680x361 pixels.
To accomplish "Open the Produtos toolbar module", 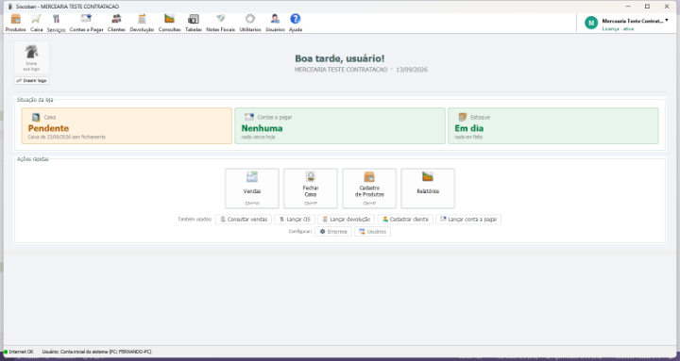I will [x=16, y=23].
